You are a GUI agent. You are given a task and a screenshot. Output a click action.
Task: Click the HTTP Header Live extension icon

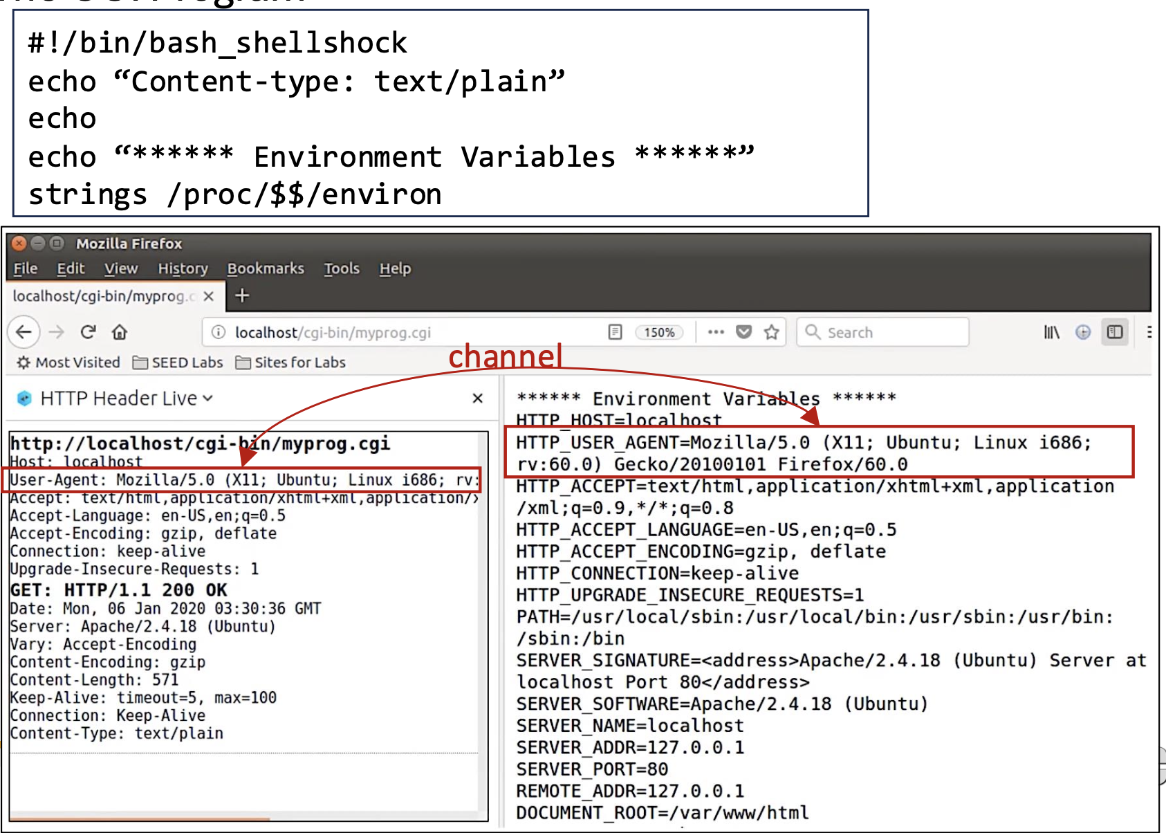1083,332
